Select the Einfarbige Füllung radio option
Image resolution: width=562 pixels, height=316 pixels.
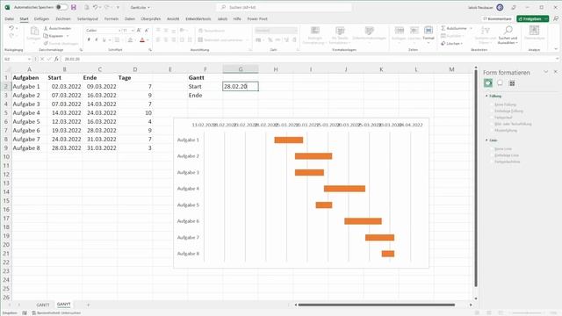[492, 111]
